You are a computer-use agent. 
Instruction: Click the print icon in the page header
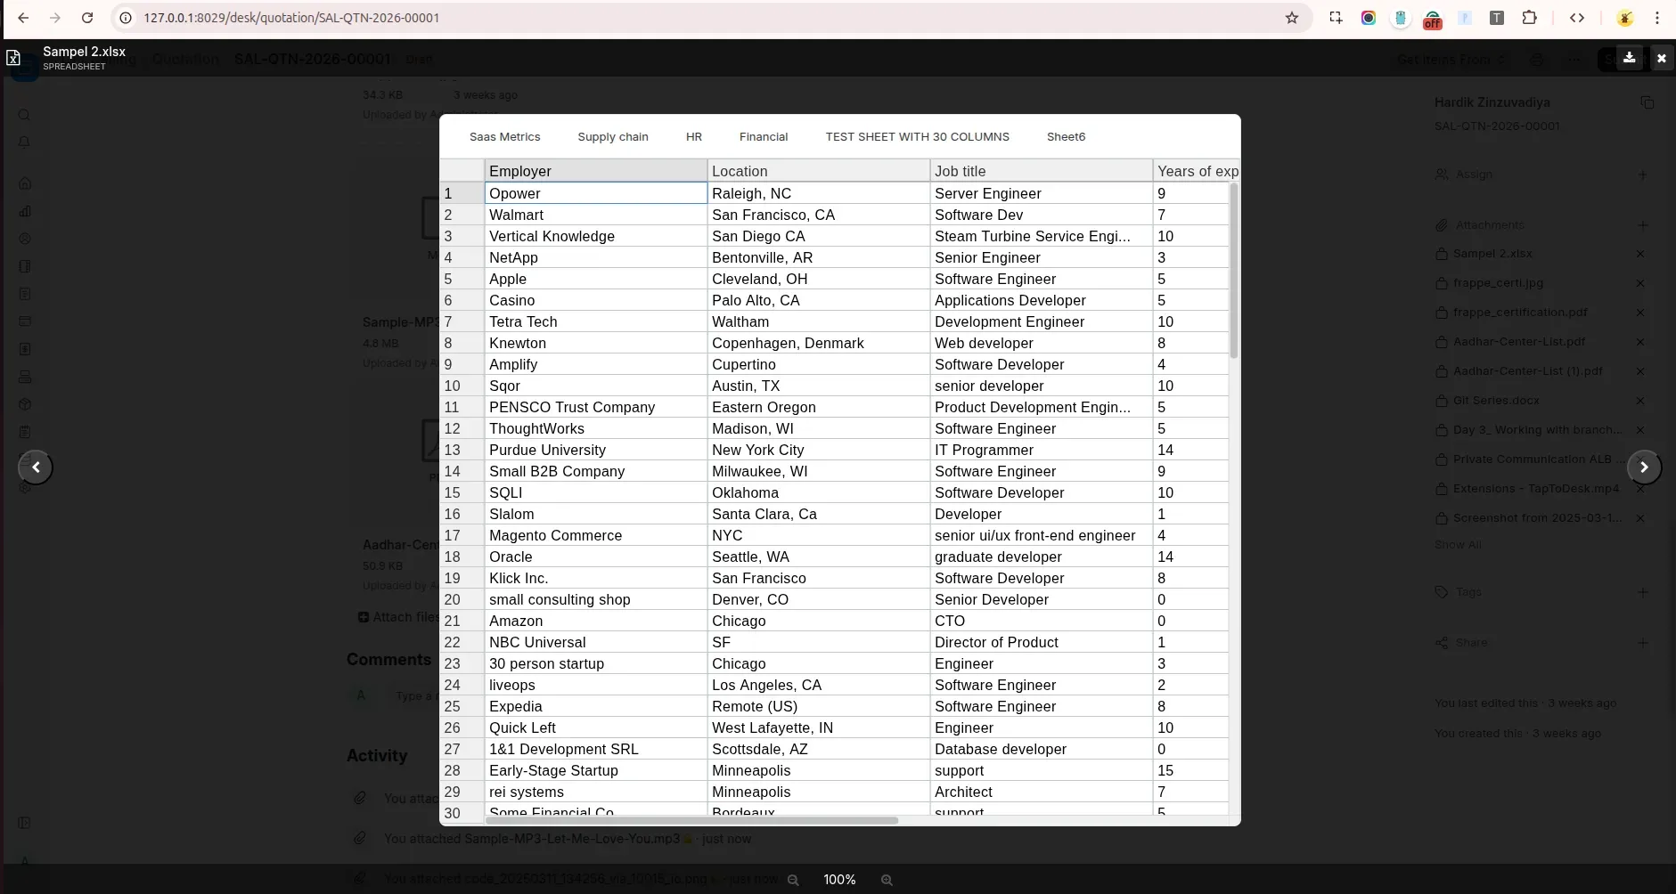(x=1537, y=60)
